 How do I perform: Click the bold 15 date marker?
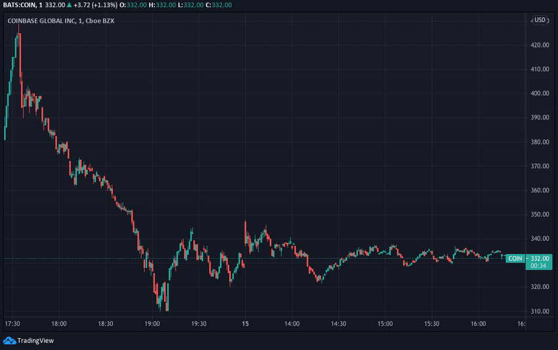[x=246, y=324]
